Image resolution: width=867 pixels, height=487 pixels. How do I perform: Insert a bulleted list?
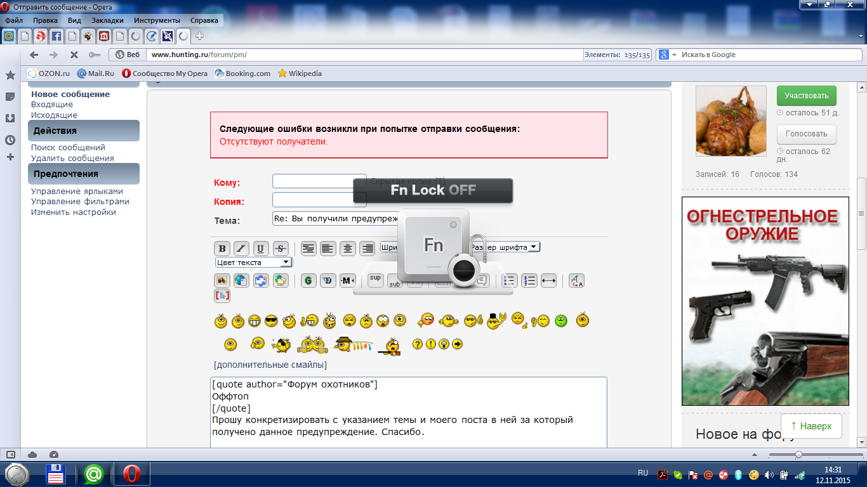coord(510,280)
